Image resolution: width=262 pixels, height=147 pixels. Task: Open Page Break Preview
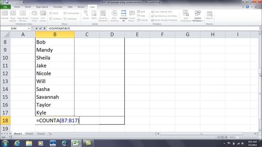(x=23, y=16)
